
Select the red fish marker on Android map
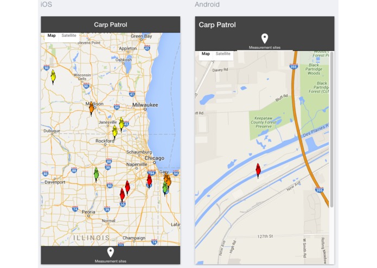(x=258, y=170)
